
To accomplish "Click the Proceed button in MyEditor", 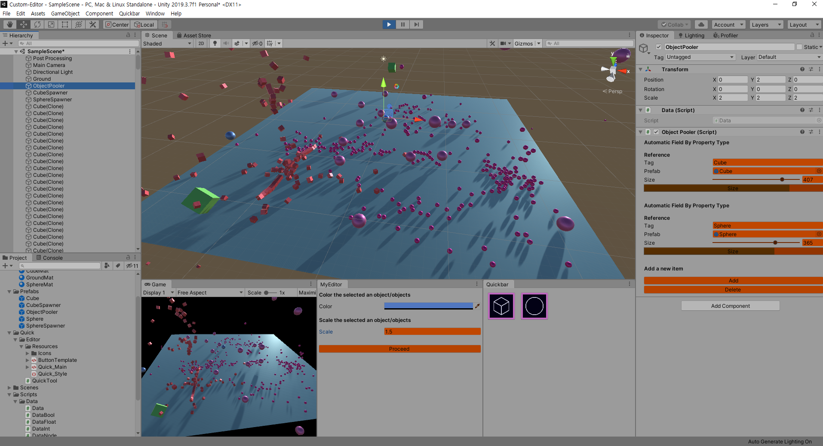I will [399, 349].
